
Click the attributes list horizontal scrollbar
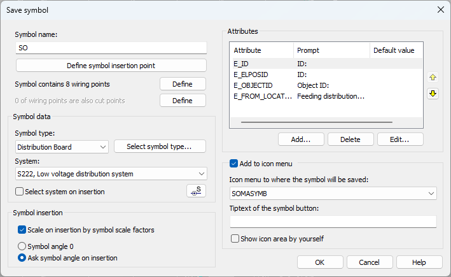pos(317,122)
